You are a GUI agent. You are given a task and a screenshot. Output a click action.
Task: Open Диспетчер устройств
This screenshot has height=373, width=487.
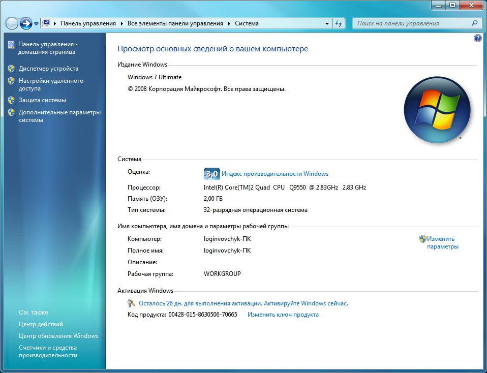pyautogui.click(x=48, y=69)
